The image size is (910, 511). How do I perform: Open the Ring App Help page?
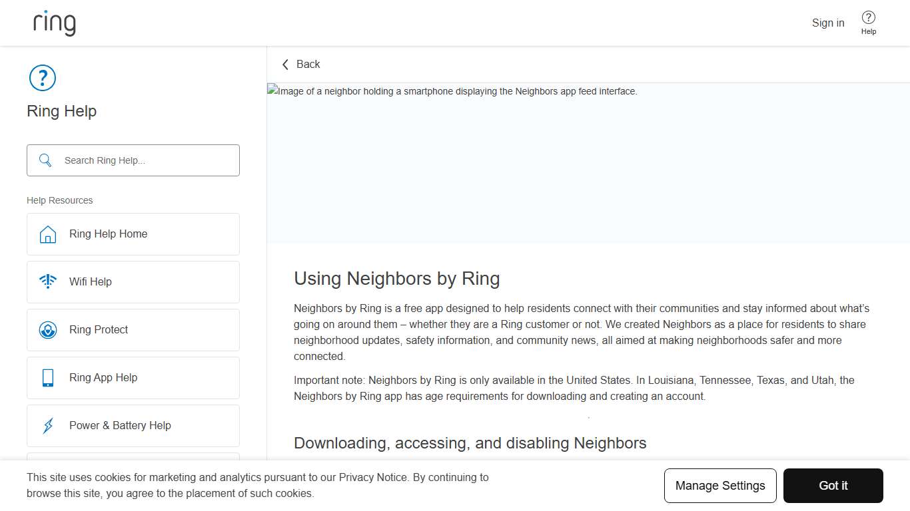click(x=103, y=377)
